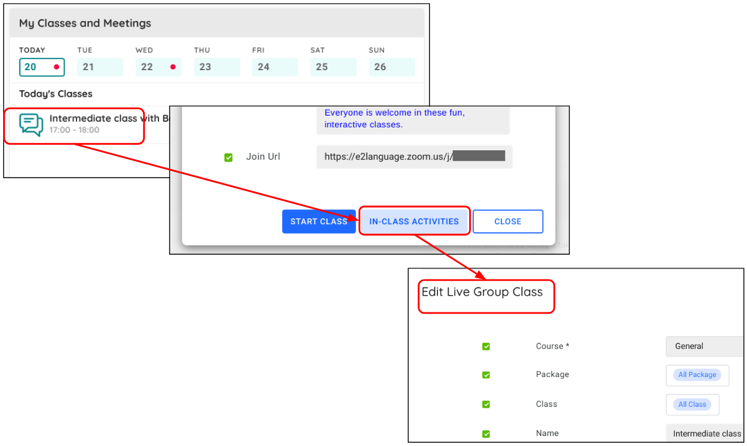This screenshot has width=747, height=446.
Task: Toggle the Class checkbox
Action: (486, 404)
